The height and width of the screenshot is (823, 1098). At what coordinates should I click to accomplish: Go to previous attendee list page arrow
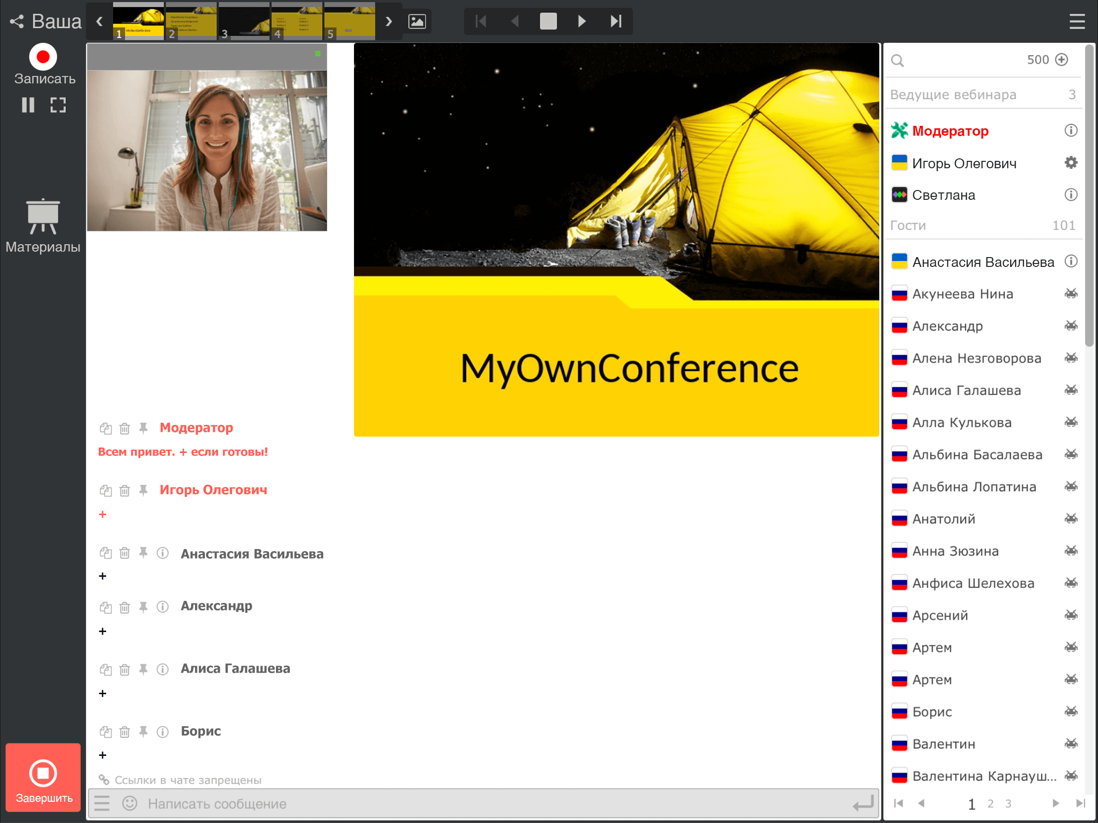[921, 803]
